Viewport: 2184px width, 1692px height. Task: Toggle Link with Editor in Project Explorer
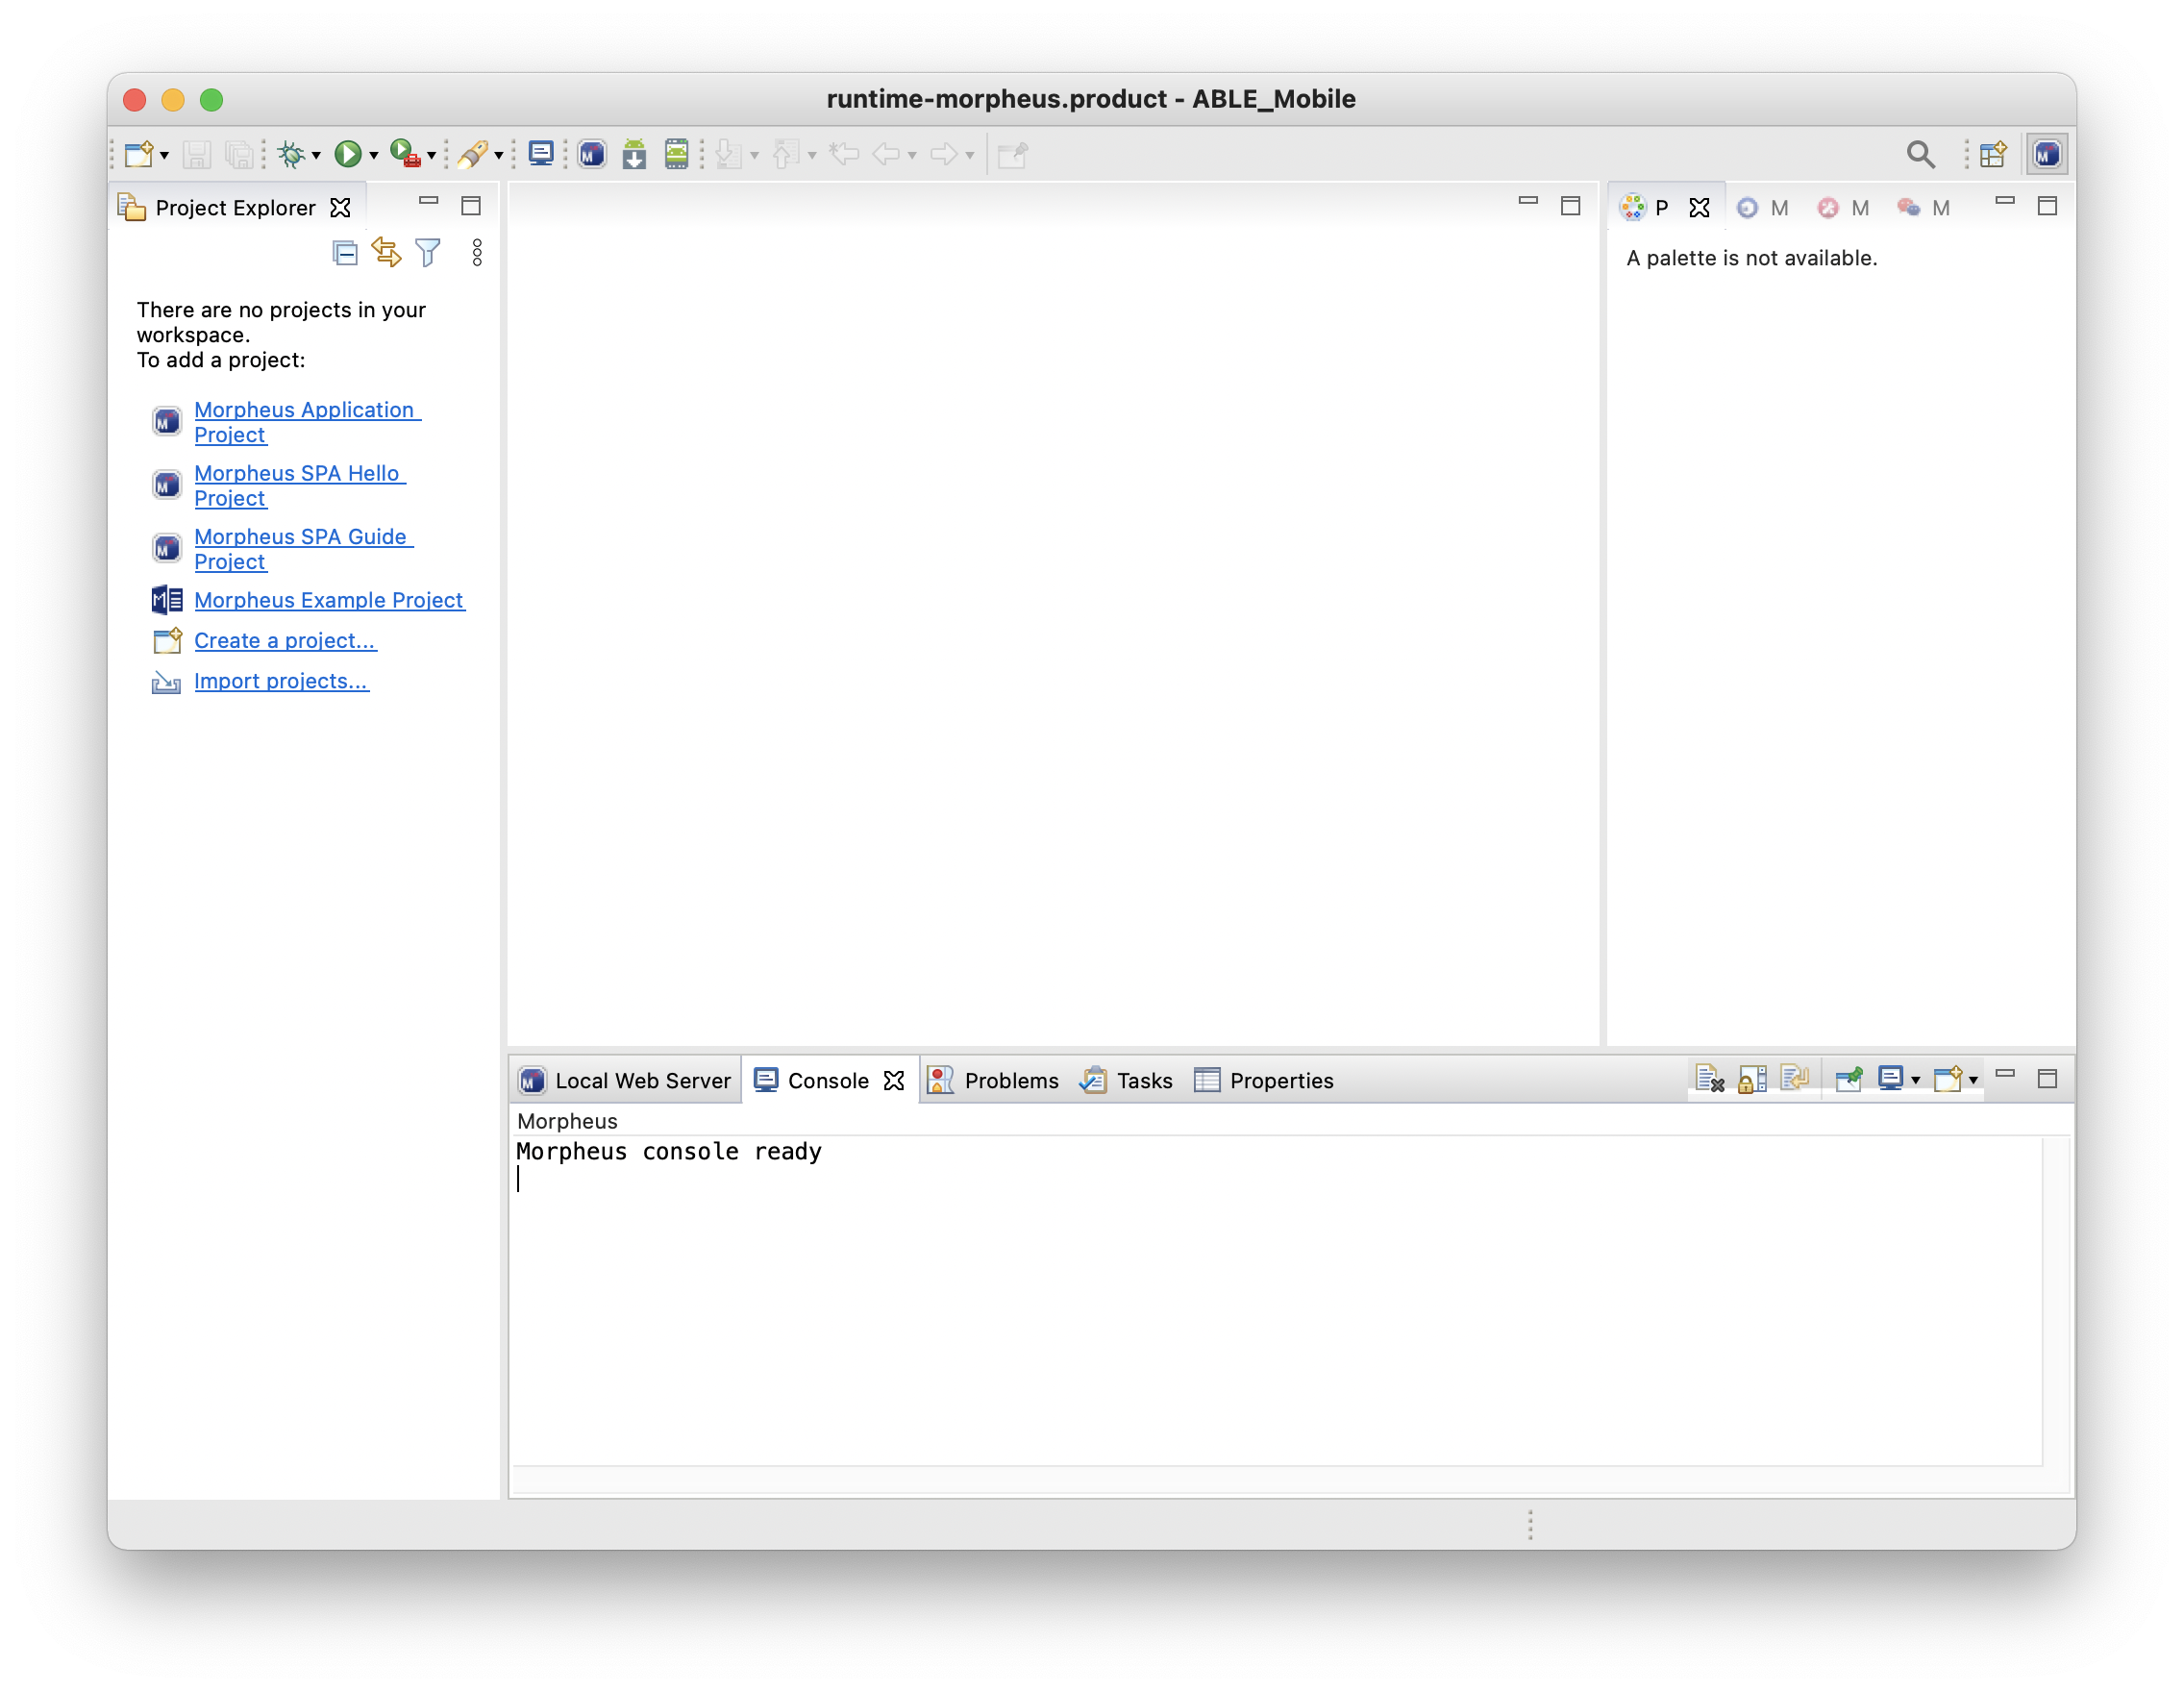point(387,253)
